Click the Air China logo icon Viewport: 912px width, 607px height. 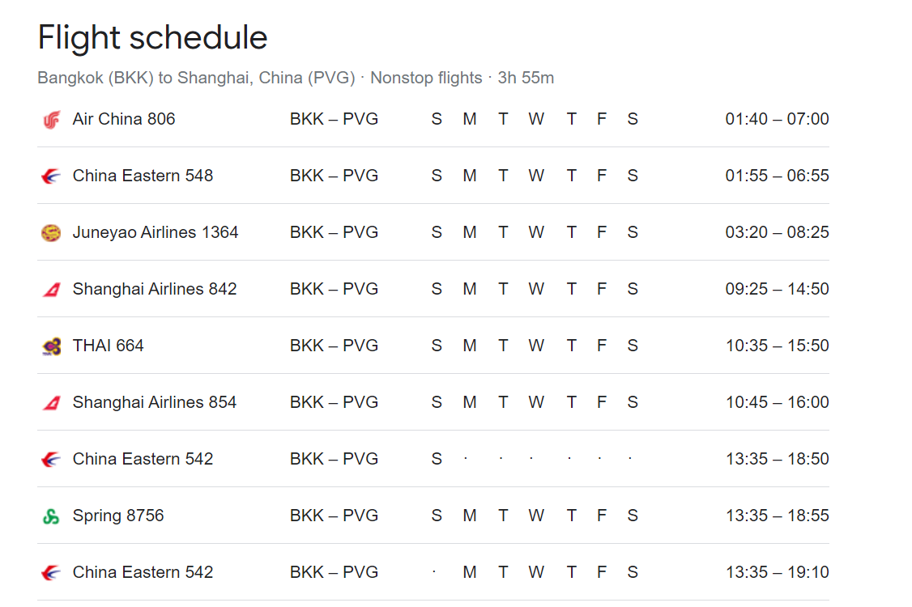[51, 120]
